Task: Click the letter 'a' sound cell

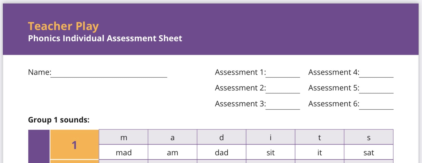Action: coord(172,137)
